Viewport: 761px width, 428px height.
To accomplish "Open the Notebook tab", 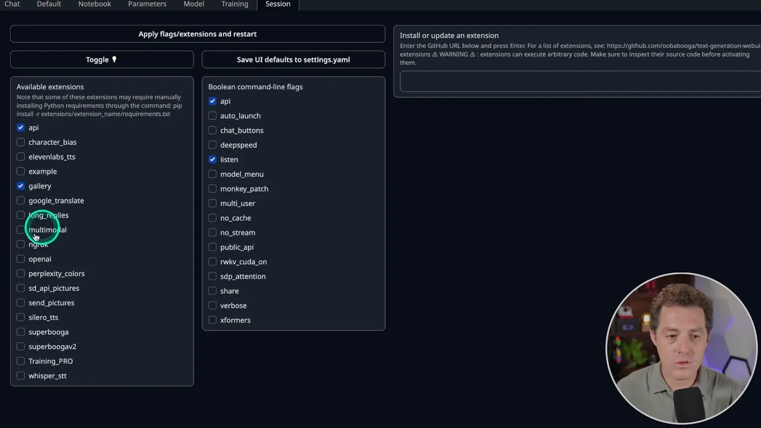I will (x=95, y=4).
